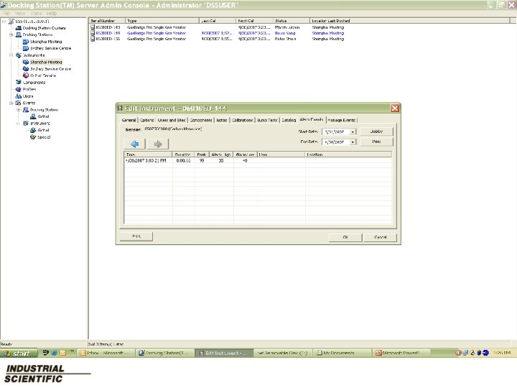Click Print button at dialog bottom left
517x388 pixels.
136,236
